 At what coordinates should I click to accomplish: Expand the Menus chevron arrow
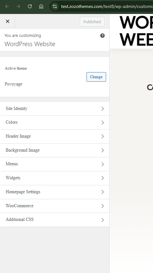pos(103,164)
